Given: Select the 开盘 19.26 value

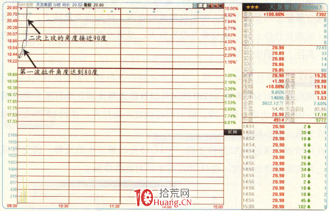Looking at the screenshot, I should tap(320, 76).
